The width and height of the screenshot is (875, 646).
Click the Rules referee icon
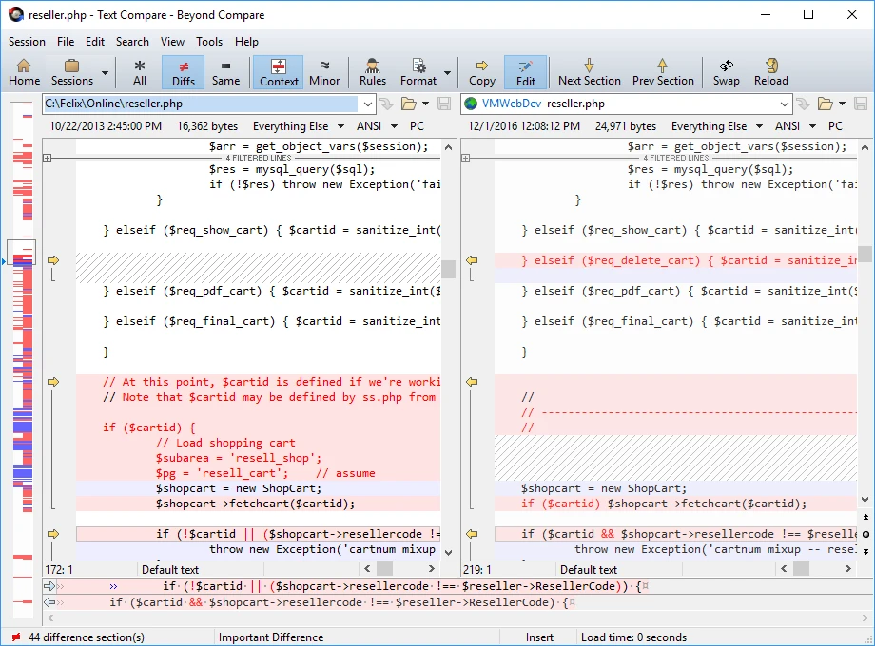[x=373, y=72]
